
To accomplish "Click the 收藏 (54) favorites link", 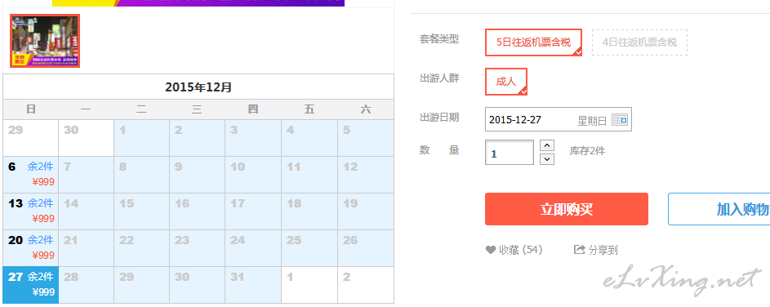I will 520,250.
